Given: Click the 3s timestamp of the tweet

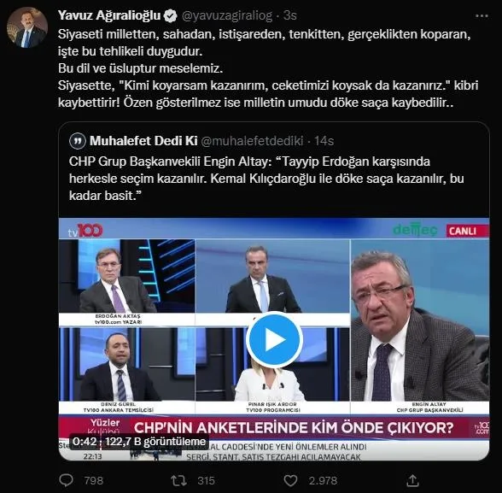Looking at the screenshot, I should [x=290, y=15].
